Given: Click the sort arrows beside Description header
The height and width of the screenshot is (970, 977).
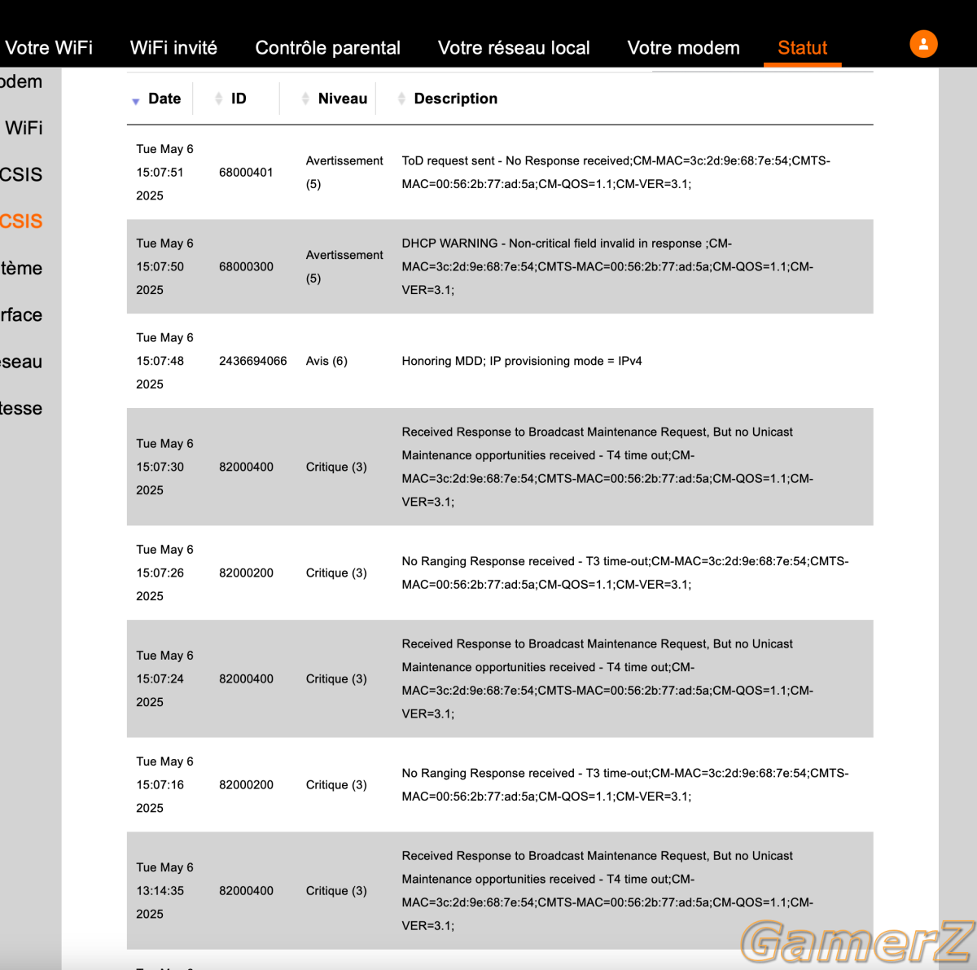Looking at the screenshot, I should (401, 99).
